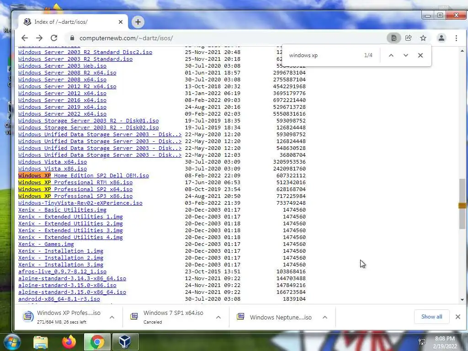The height and width of the screenshot is (351, 468).
Task: Close the Index of /~dartz/isos/ tab
Action: pos(120,22)
